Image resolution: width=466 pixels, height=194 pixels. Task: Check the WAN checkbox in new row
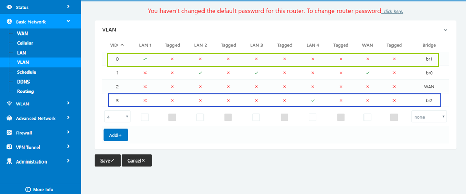367,117
